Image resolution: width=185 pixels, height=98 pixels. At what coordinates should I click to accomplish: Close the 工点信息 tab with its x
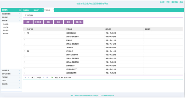click(53, 9)
